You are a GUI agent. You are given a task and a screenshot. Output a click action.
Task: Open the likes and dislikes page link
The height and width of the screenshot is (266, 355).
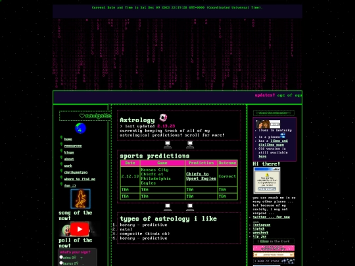pyautogui.click(x=273, y=143)
